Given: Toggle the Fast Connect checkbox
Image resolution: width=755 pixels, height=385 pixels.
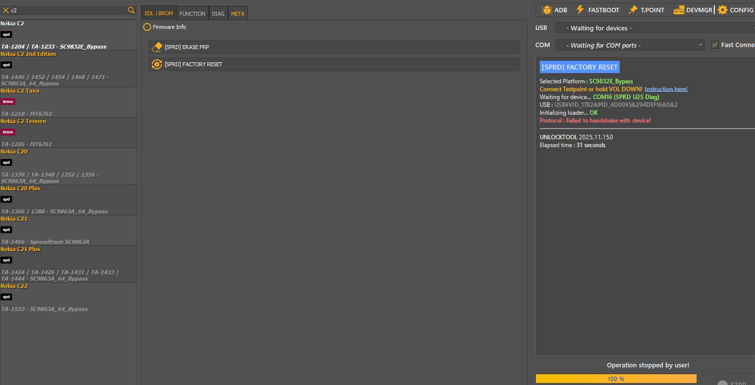Looking at the screenshot, I should click(715, 45).
